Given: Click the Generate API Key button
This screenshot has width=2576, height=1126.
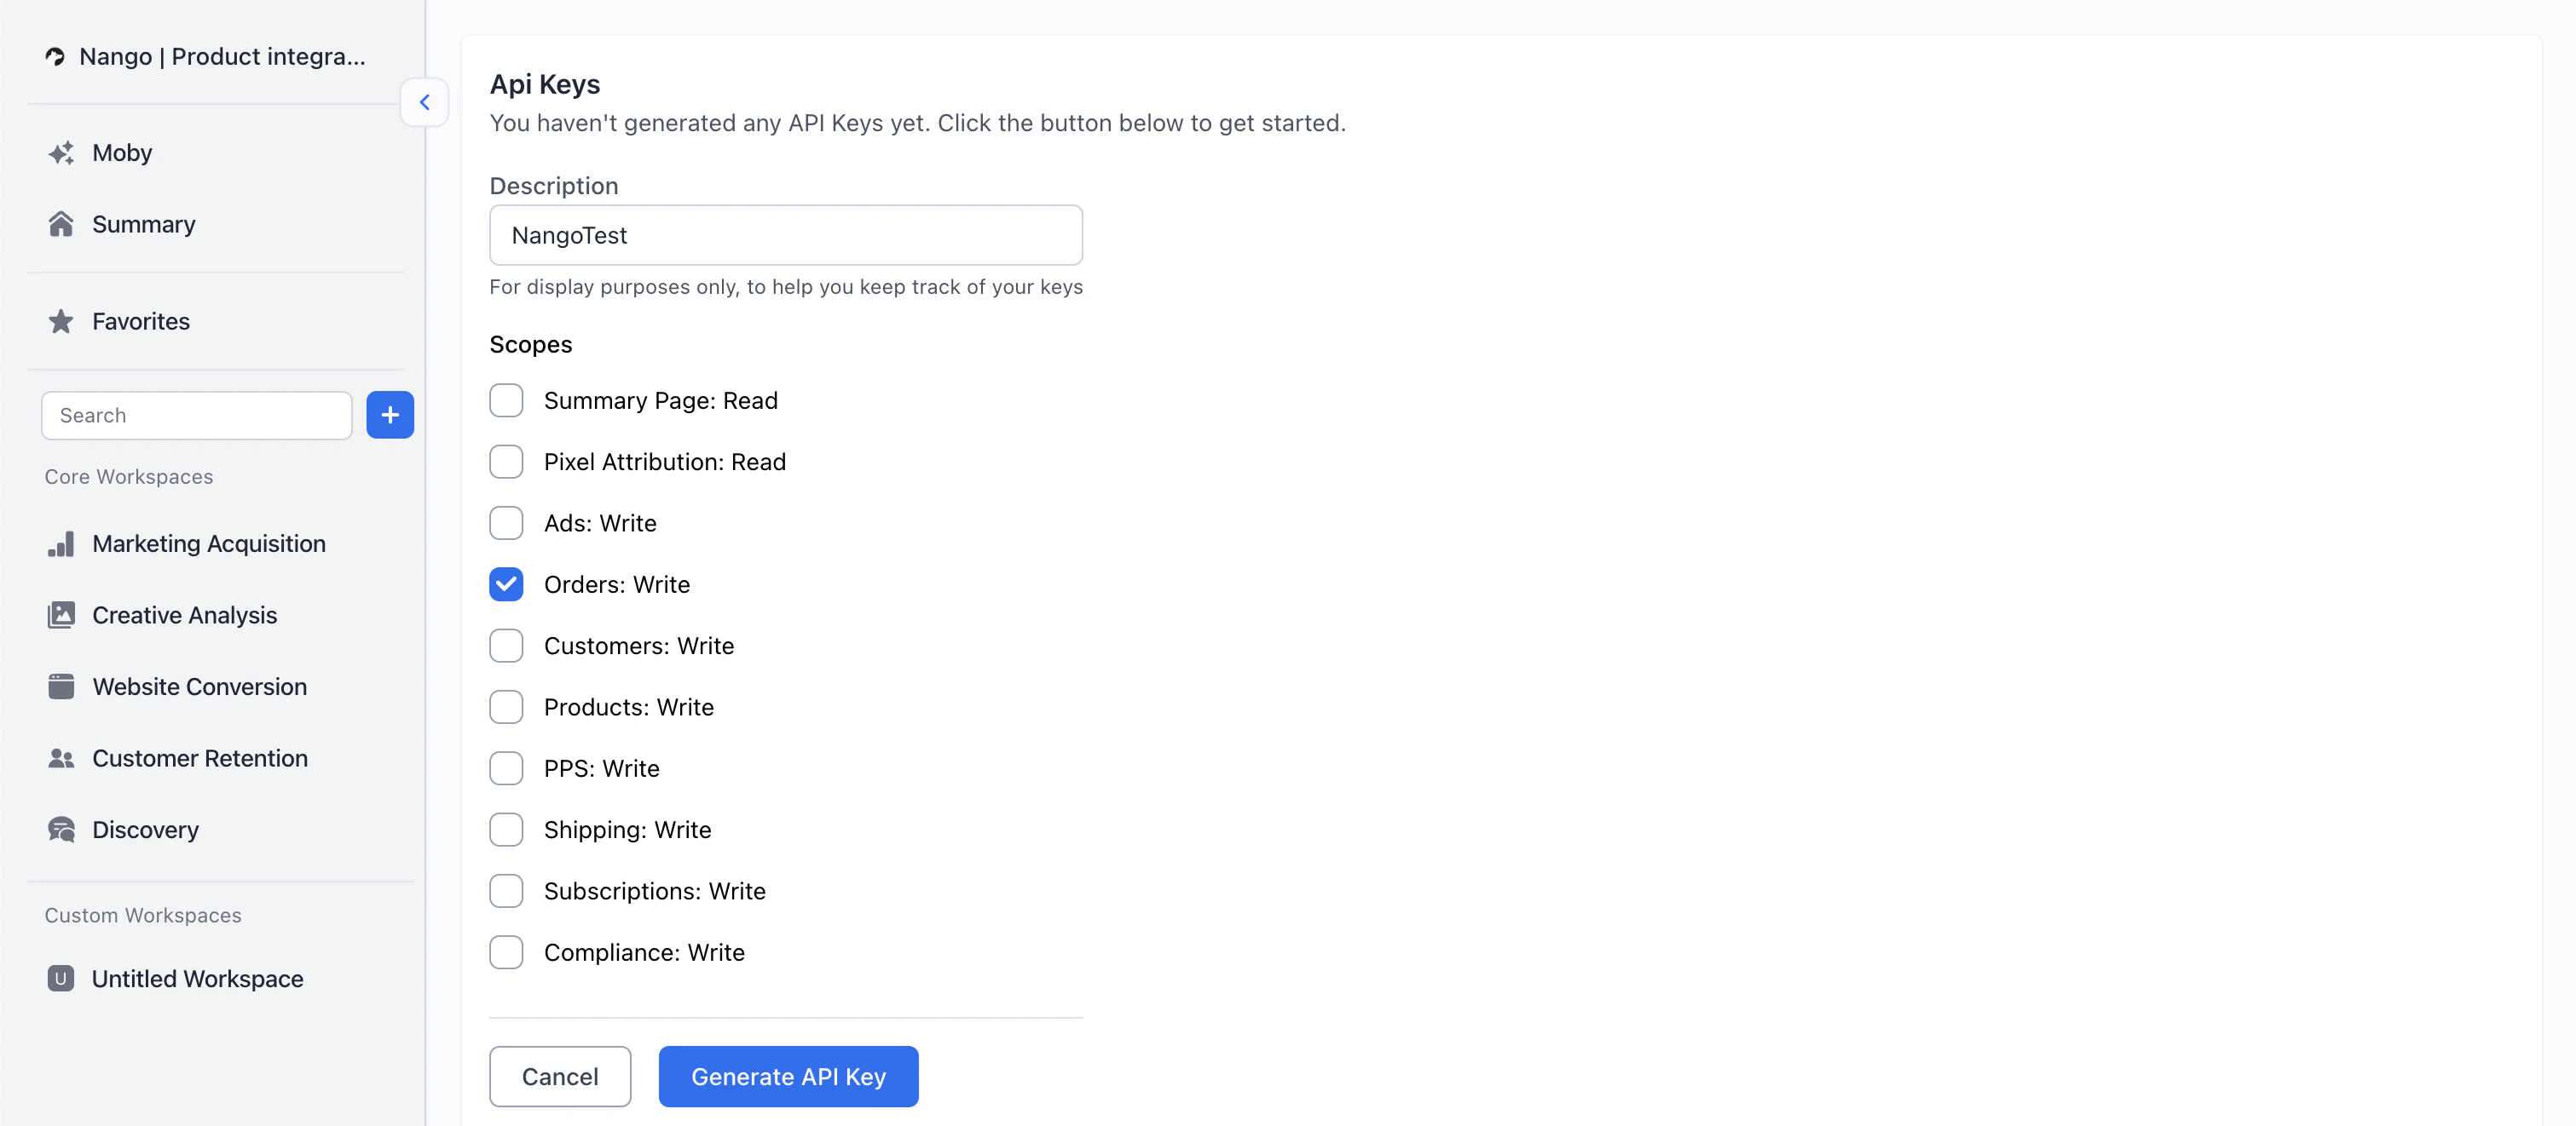Looking at the screenshot, I should click(x=788, y=1076).
